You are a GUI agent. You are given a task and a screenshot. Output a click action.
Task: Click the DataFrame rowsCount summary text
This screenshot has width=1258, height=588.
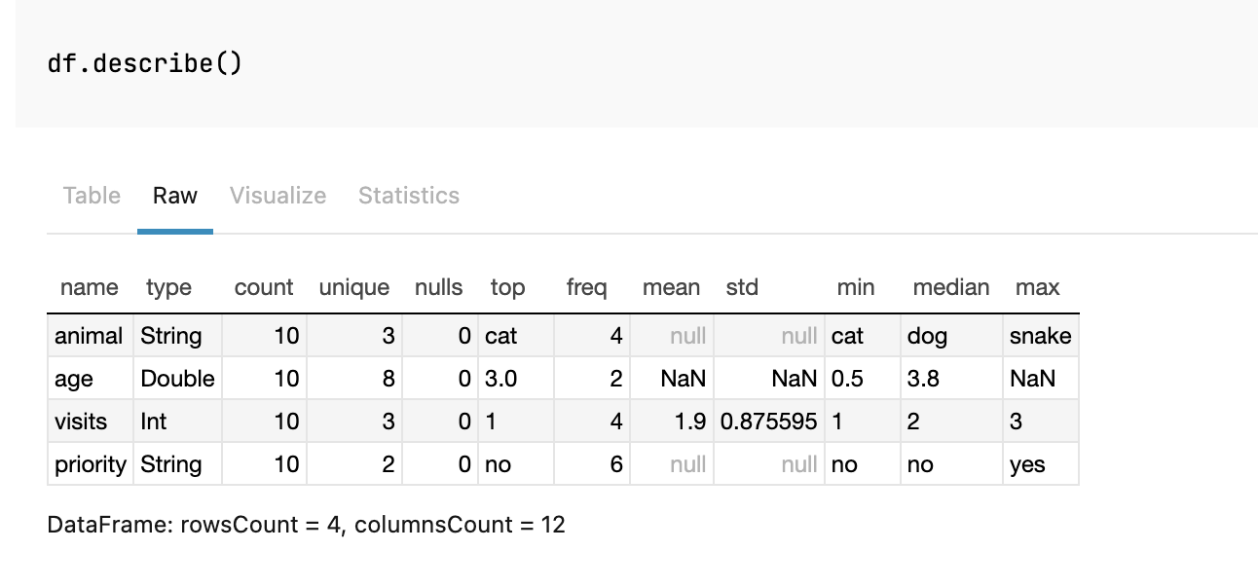306,525
